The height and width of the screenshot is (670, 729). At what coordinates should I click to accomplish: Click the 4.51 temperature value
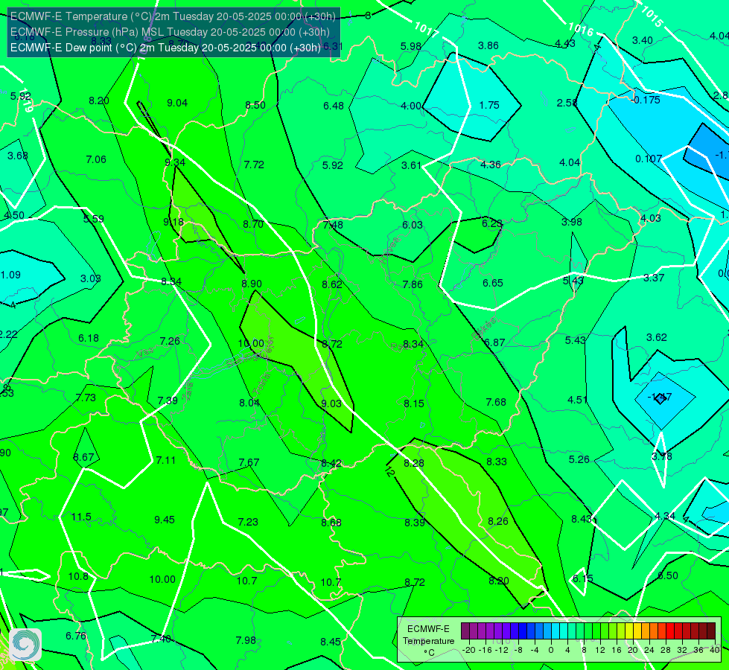pyautogui.click(x=577, y=400)
